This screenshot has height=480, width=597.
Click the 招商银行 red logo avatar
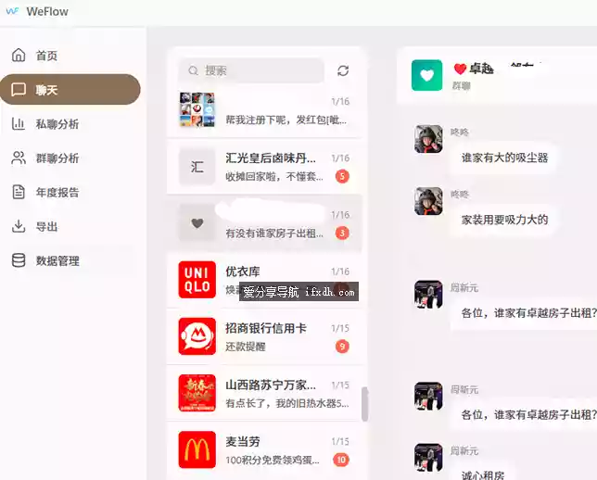point(197,336)
